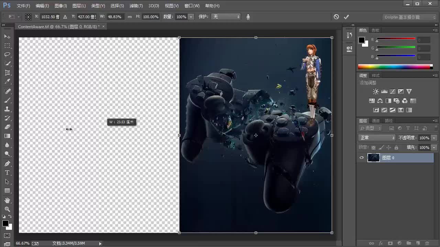The image size is (440, 247).
Task: Click the 图层 0 layer thumbnail
Action: tap(374, 157)
